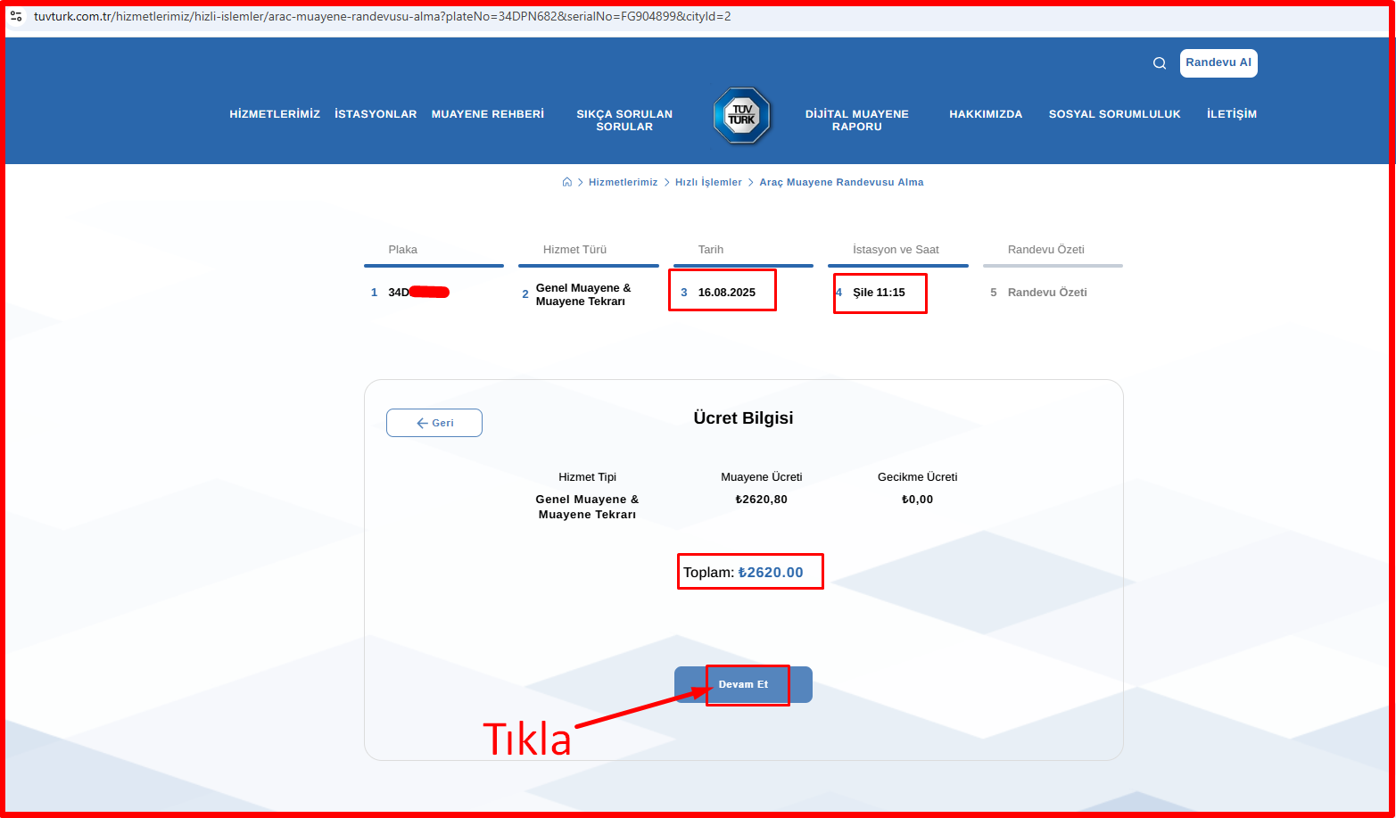
Task: Open the SOSYAL SORUMLULUK menu
Action: tap(1115, 114)
